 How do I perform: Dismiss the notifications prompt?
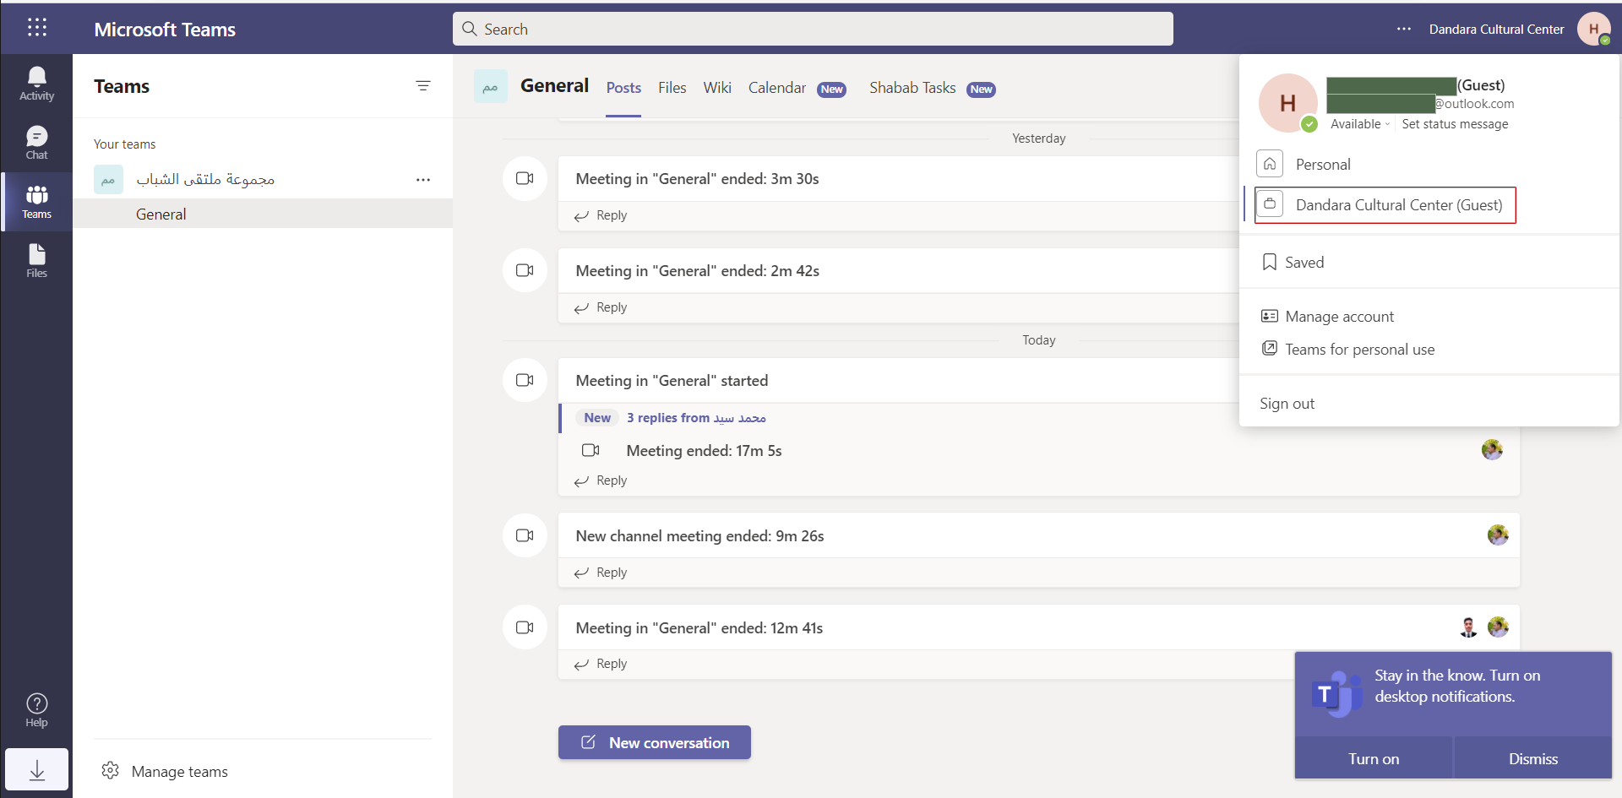point(1532,758)
